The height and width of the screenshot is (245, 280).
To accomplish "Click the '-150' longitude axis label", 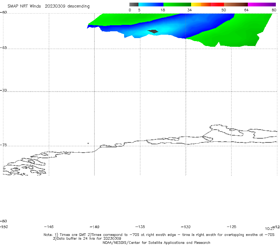I will pos(4,227).
